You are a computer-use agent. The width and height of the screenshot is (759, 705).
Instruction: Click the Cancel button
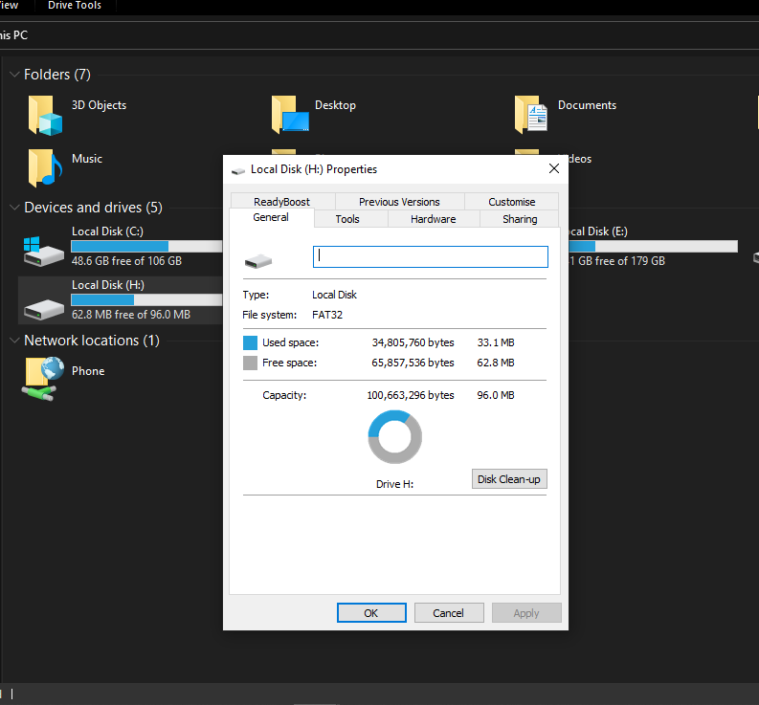coord(448,613)
